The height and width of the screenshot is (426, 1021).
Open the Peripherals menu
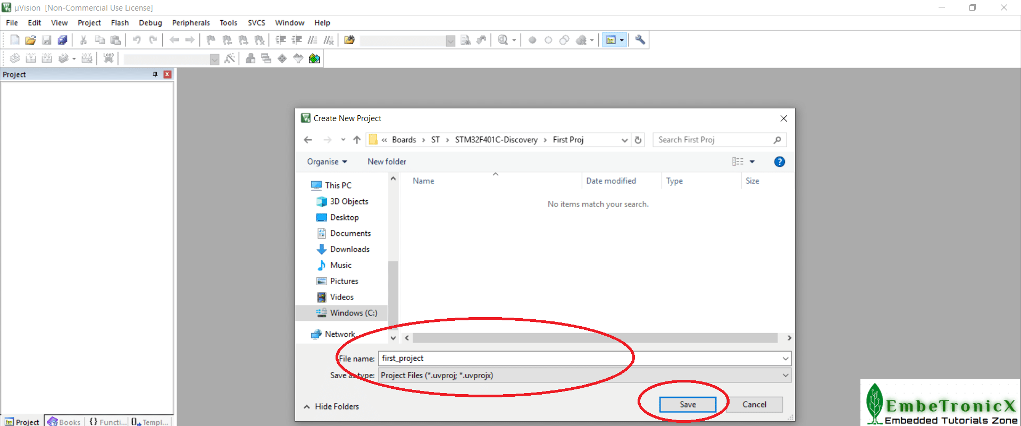(x=191, y=23)
